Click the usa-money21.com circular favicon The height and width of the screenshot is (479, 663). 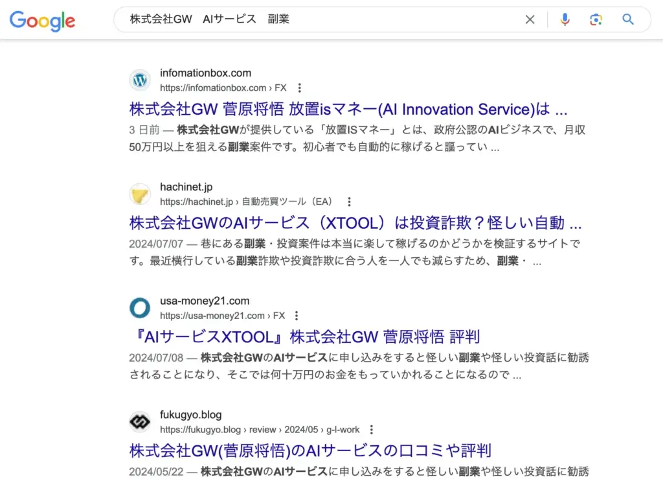(x=139, y=309)
